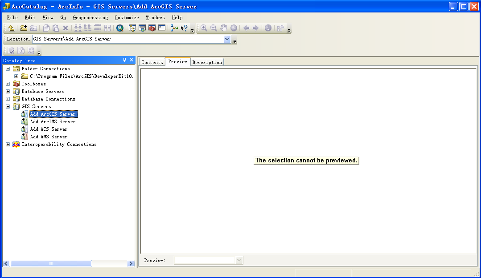The height and width of the screenshot is (278, 481).
Task: Open the View menu
Action: (48, 17)
